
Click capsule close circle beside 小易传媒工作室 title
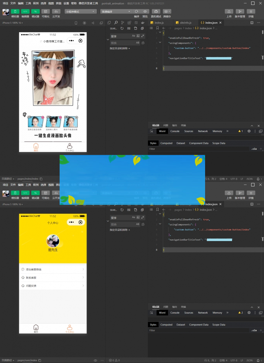81,41
